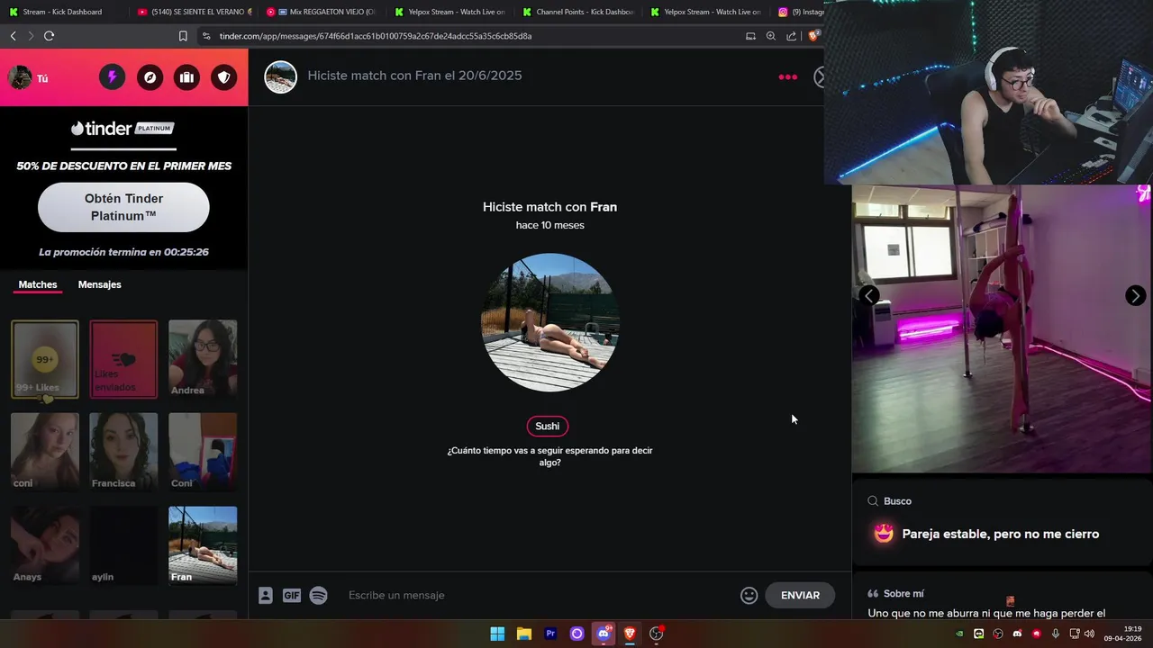Open the Brave Shields lion icon
This screenshot has height=648, width=1153.
[813, 36]
